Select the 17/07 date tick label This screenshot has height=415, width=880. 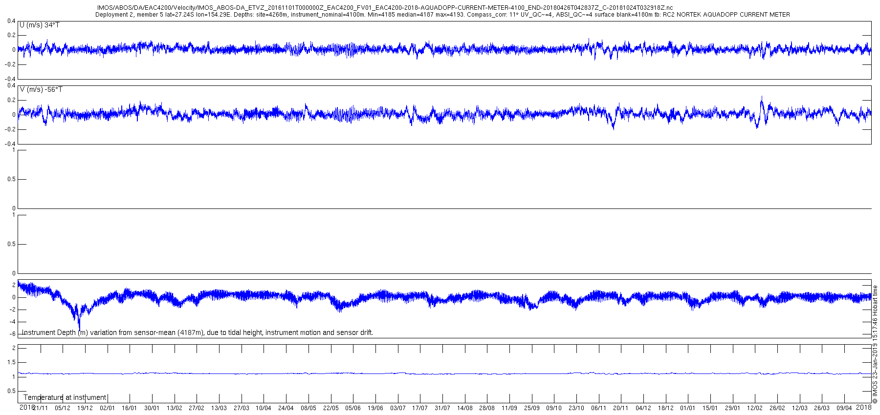(x=420, y=408)
